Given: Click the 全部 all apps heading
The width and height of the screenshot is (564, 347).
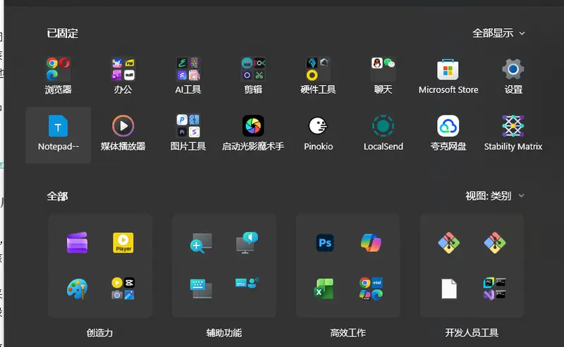Looking at the screenshot, I should pyautogui.click(x=57, y=196).
